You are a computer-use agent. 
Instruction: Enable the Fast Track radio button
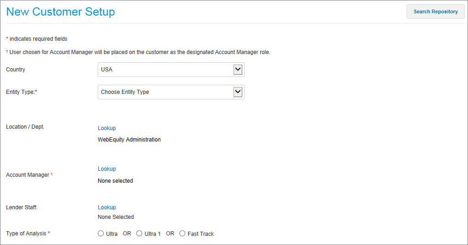pos(182,234)
